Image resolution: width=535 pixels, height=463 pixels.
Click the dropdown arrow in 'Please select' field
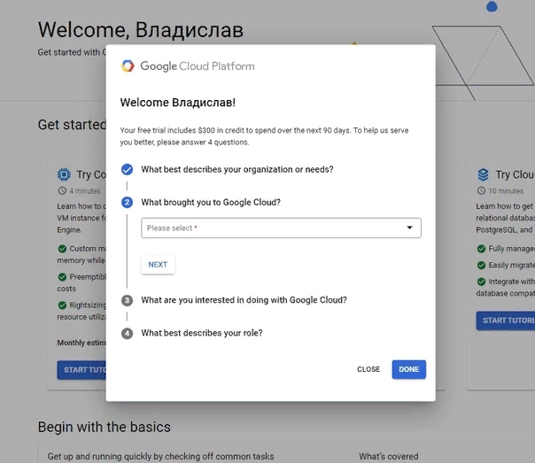tap(409, 228)
